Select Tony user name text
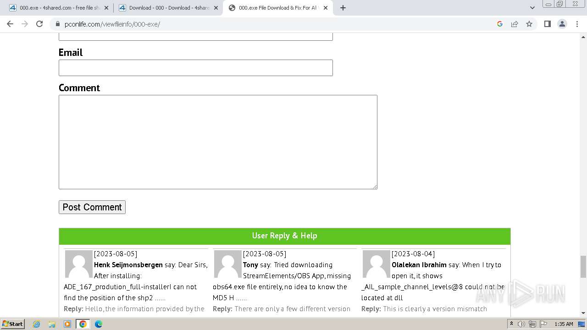The width and height of the screenshot is (587, 330). coord(250,265)
